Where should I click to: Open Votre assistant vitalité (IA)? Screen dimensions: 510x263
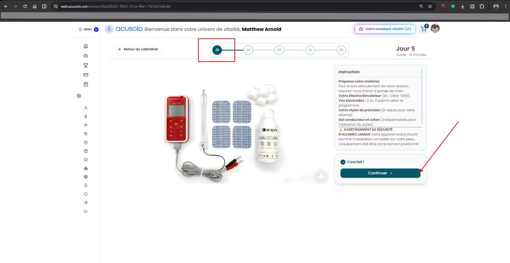tap(385, 29)
